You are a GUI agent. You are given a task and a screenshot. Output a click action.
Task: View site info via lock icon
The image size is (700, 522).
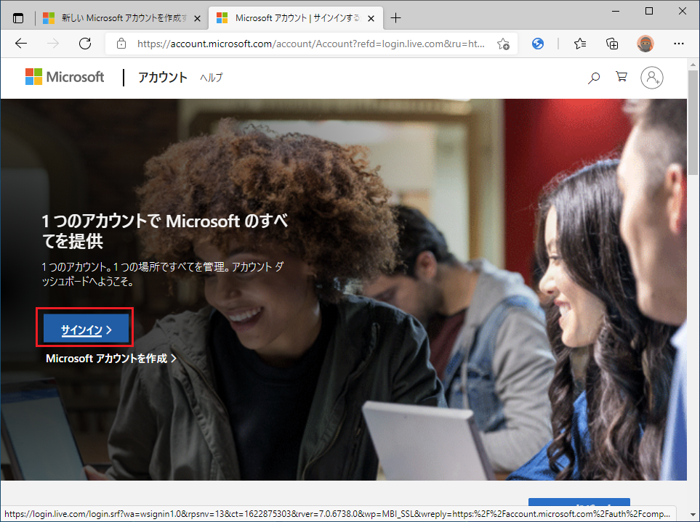point(121,44)
